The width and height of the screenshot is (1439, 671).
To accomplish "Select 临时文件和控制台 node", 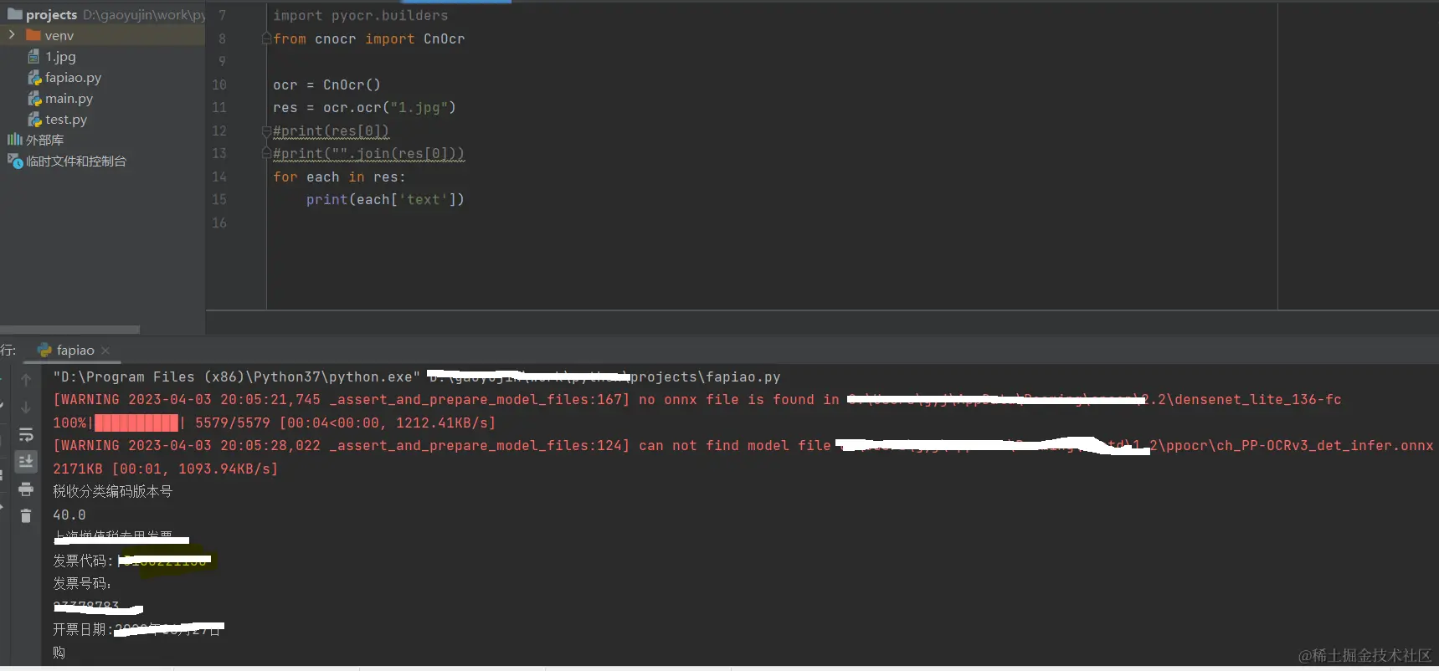I will click(x=76, y=161).
